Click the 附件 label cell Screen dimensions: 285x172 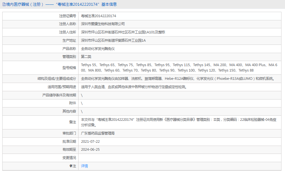(x=40, y=103)
